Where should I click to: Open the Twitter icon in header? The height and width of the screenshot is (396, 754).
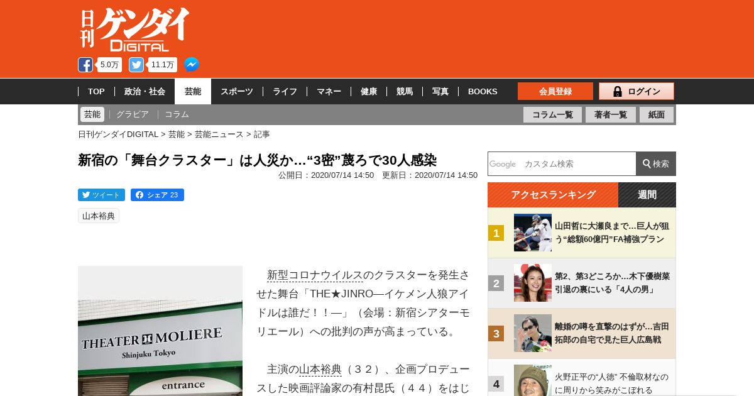[x=136, y=65]
